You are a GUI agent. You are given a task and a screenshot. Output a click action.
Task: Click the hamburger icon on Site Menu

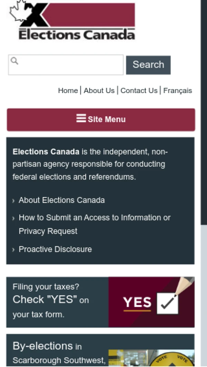coord(81,119)
